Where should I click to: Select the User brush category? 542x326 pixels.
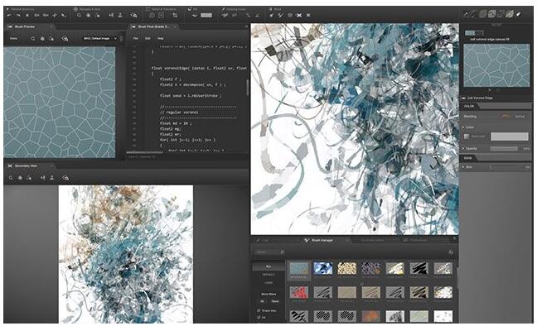pos(269,282)
